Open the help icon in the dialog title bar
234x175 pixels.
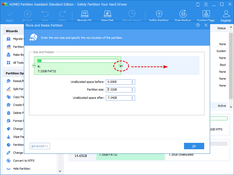(198, 25)
